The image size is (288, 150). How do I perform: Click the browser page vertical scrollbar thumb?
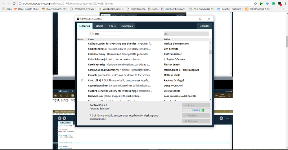coord(287,42)
